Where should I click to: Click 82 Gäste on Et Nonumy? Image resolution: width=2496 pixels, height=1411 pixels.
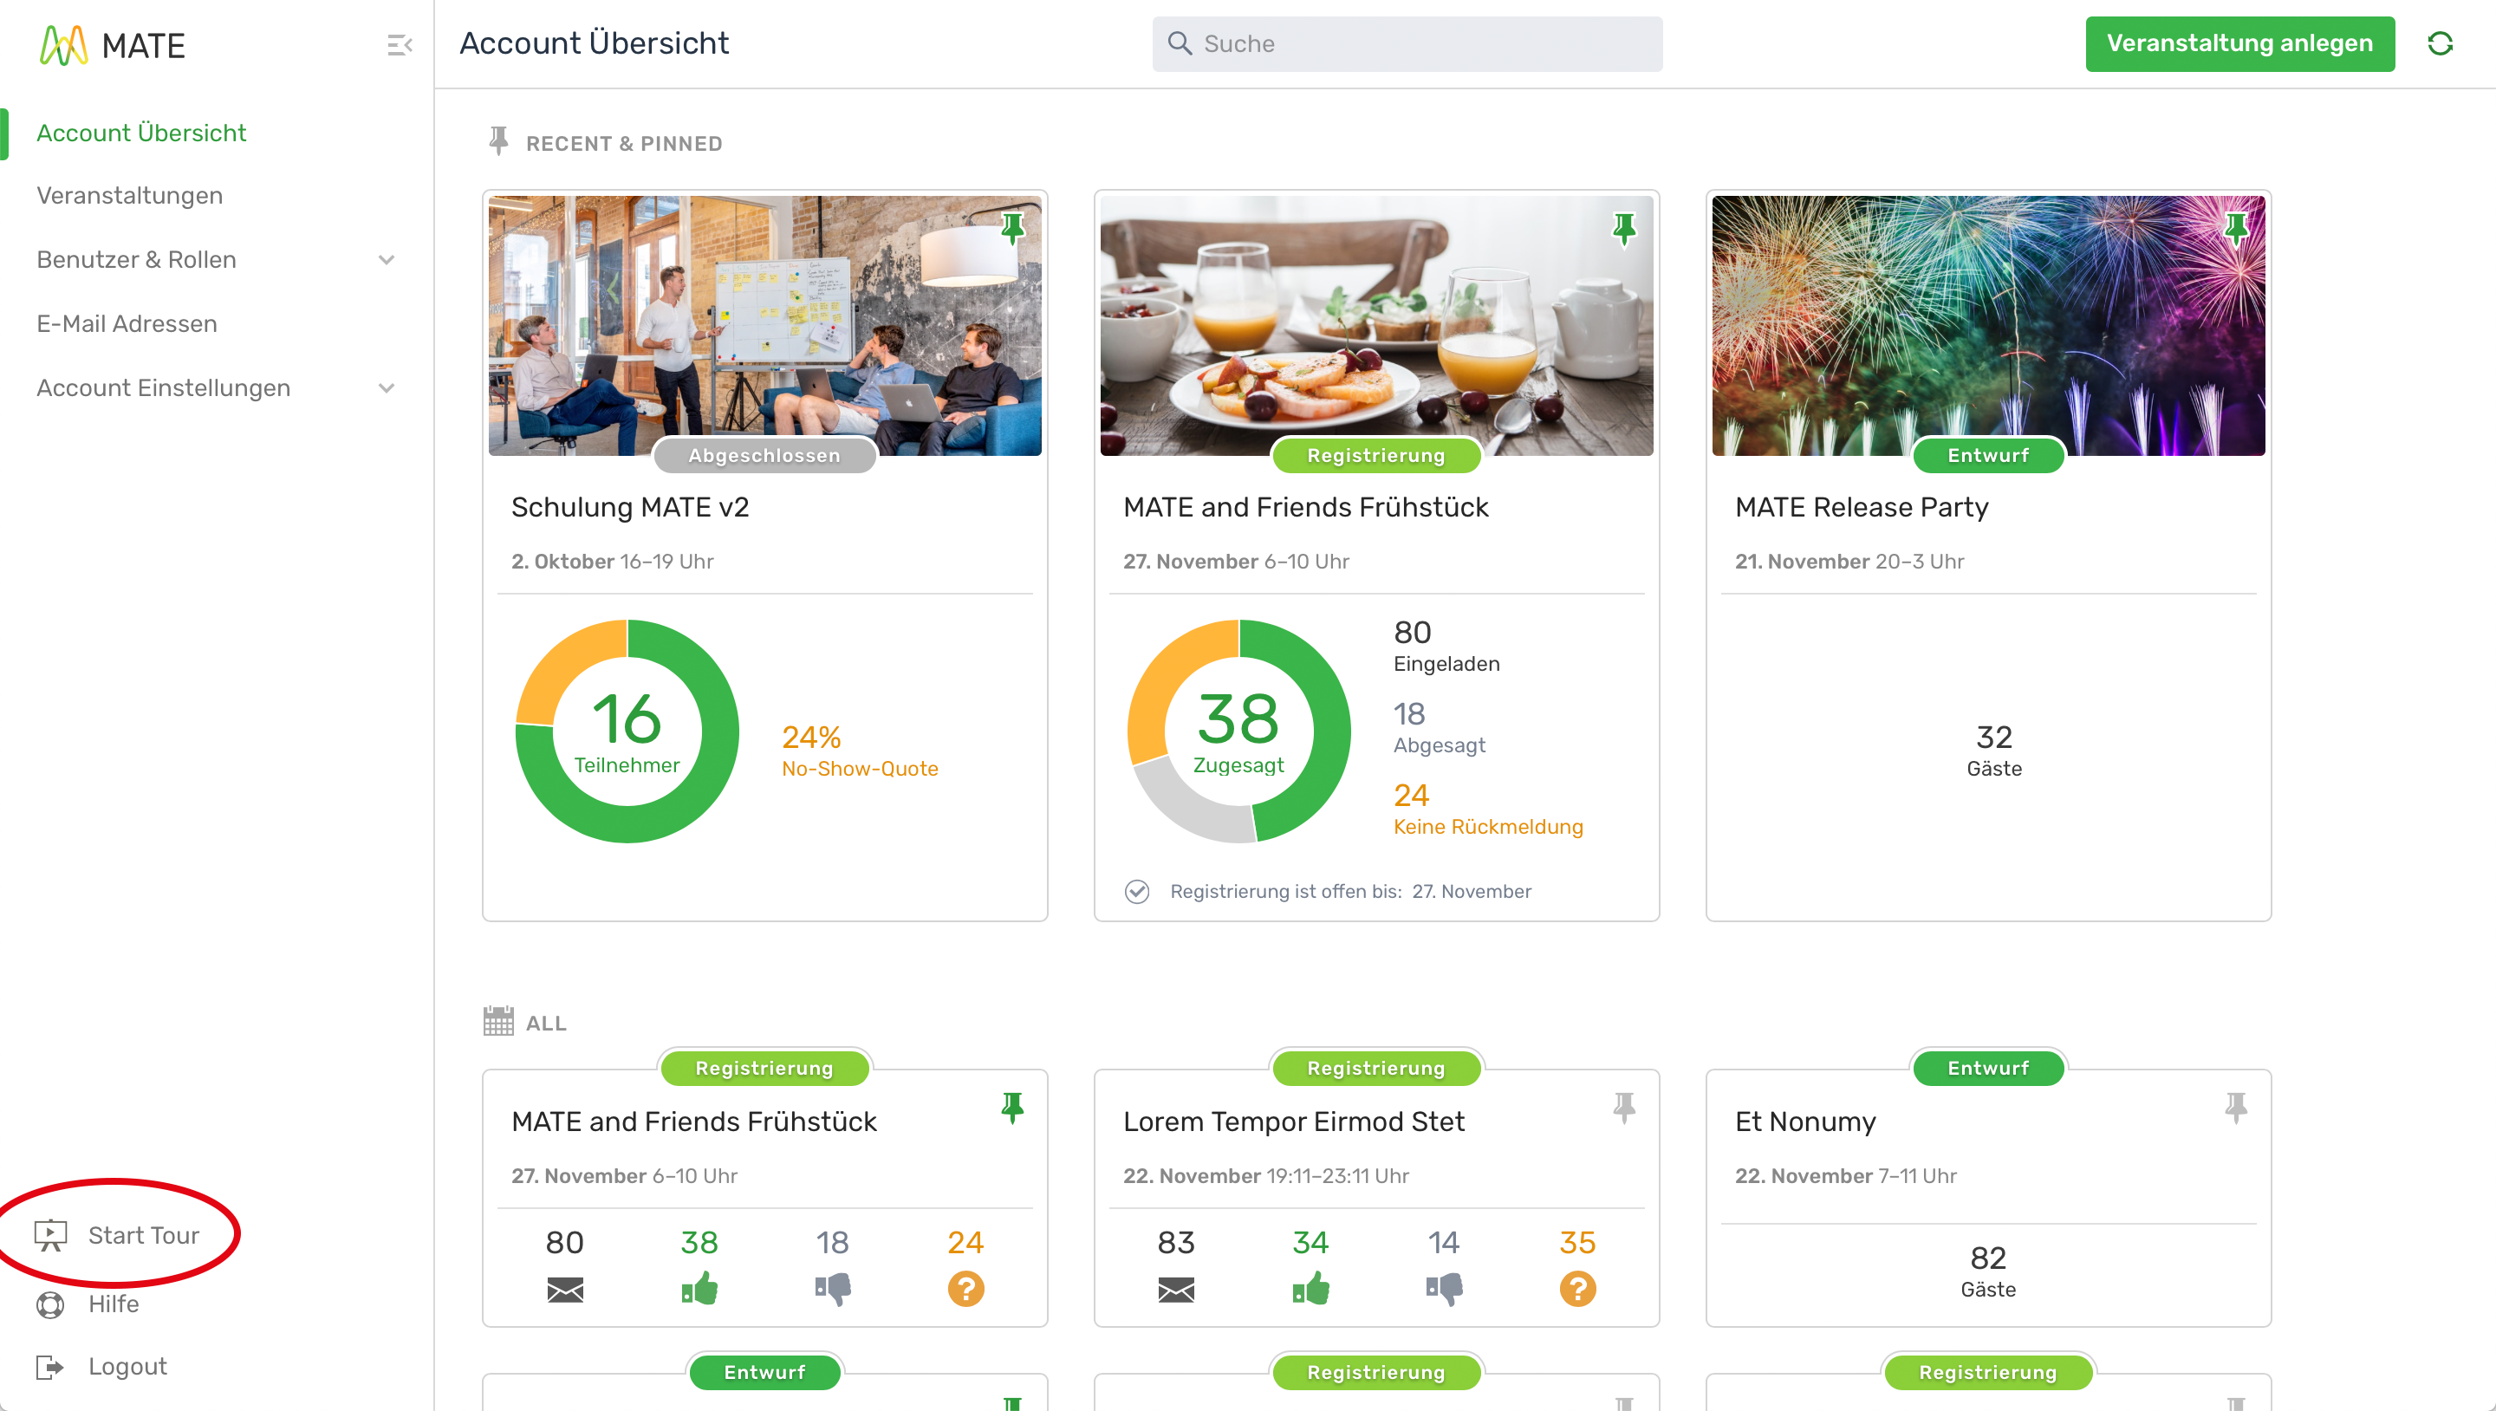point(1988,1271)
